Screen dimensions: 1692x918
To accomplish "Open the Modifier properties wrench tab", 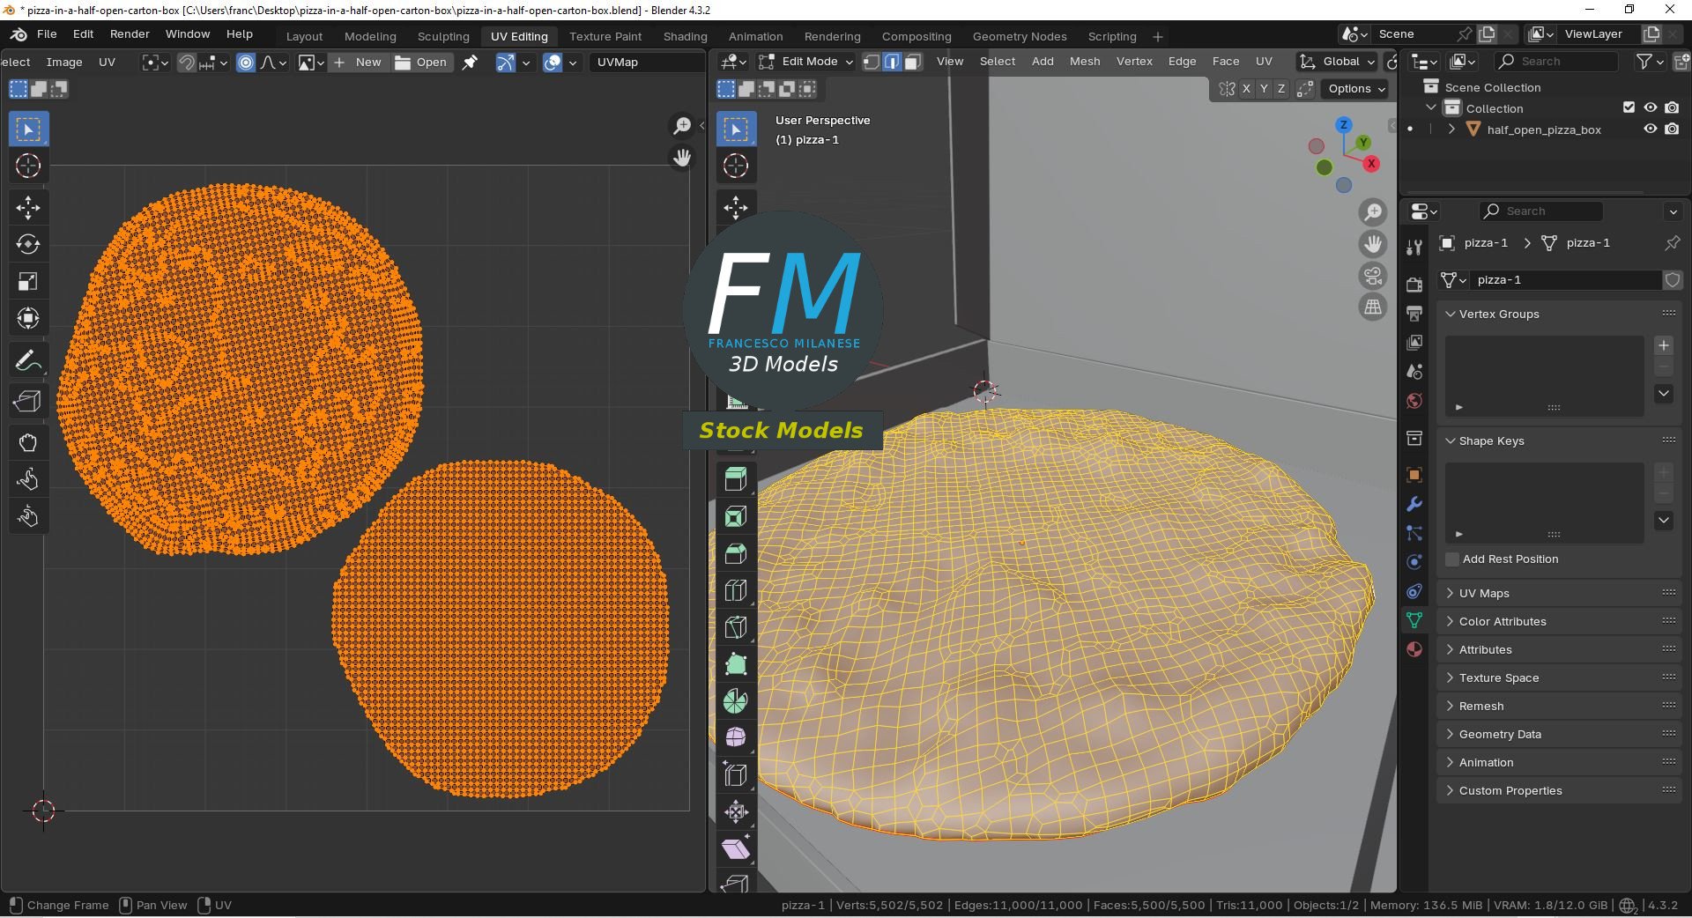I will click(1414, 504).
